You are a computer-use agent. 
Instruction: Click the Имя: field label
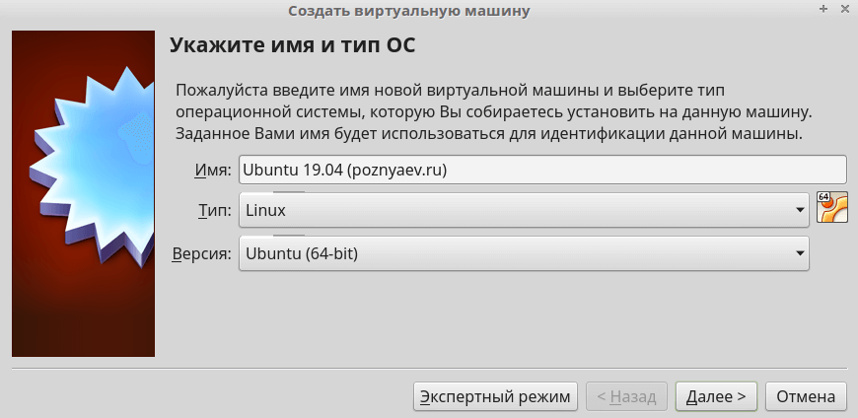[x=212, y=170]
